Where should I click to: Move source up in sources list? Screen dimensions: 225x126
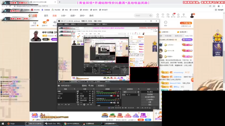tap(88, 104)
